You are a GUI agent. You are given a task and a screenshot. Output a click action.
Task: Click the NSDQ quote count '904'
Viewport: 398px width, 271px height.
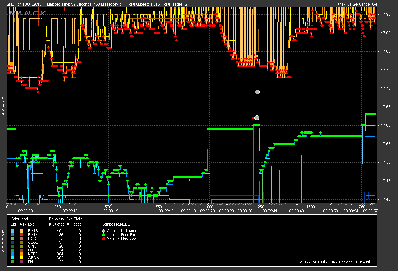pyautogui.click(x=60, y=254)
